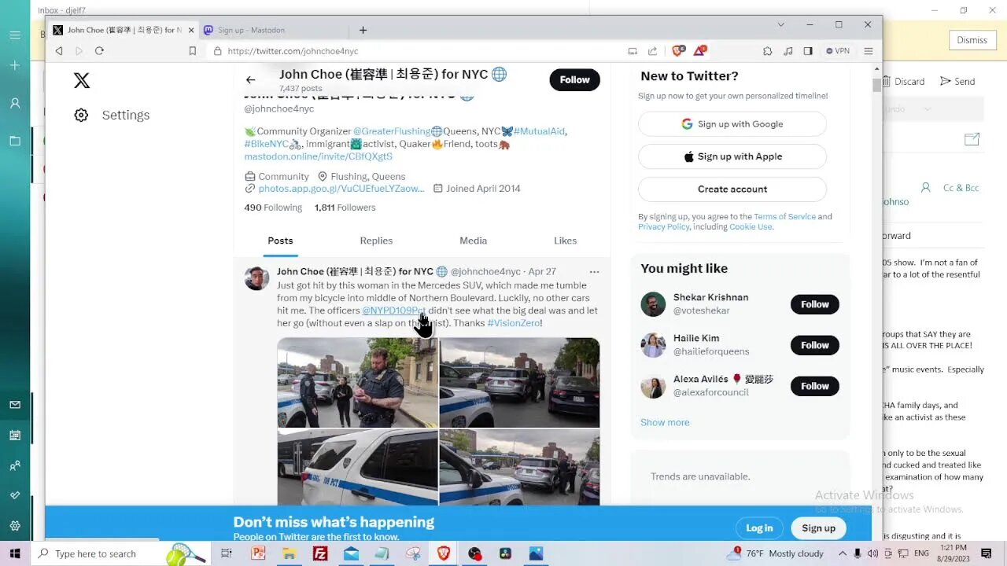Click Sign up with Google
This screenshot has width=1007, height=566.
(x=732, y=124)
